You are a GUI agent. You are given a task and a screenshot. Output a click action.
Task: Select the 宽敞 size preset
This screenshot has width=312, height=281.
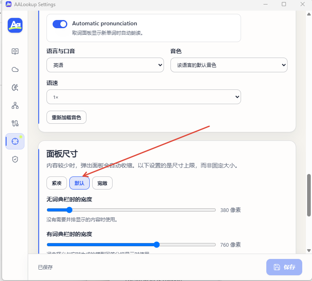102,183
